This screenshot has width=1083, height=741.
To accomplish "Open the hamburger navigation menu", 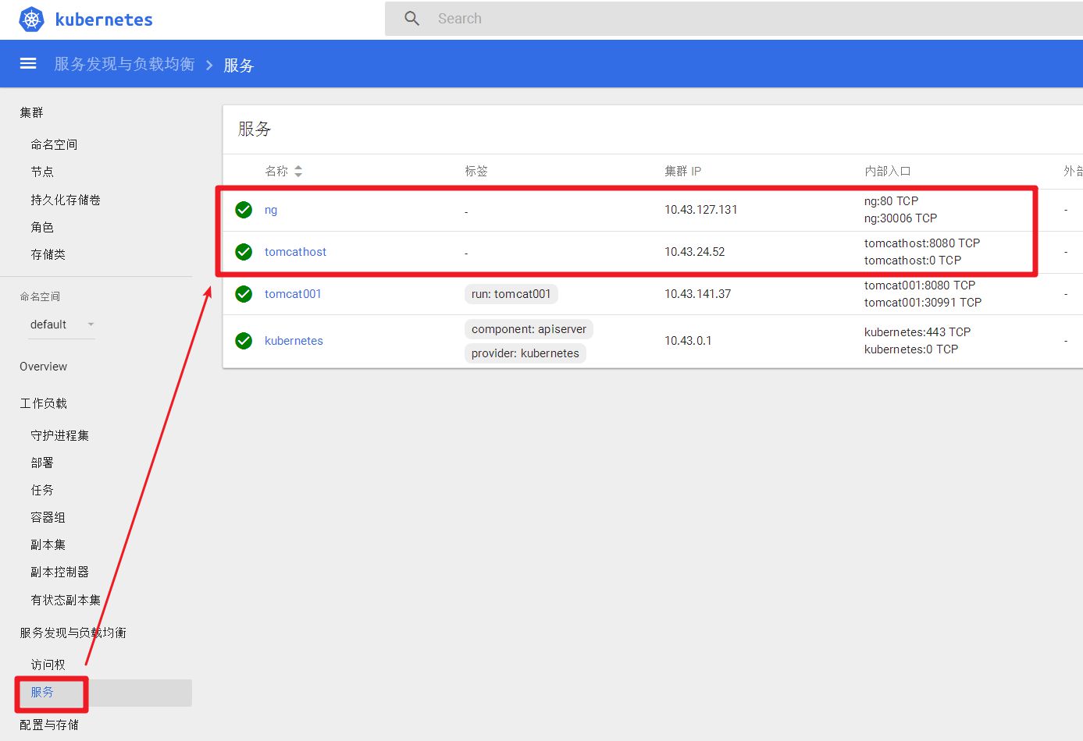I will [28, 64].
